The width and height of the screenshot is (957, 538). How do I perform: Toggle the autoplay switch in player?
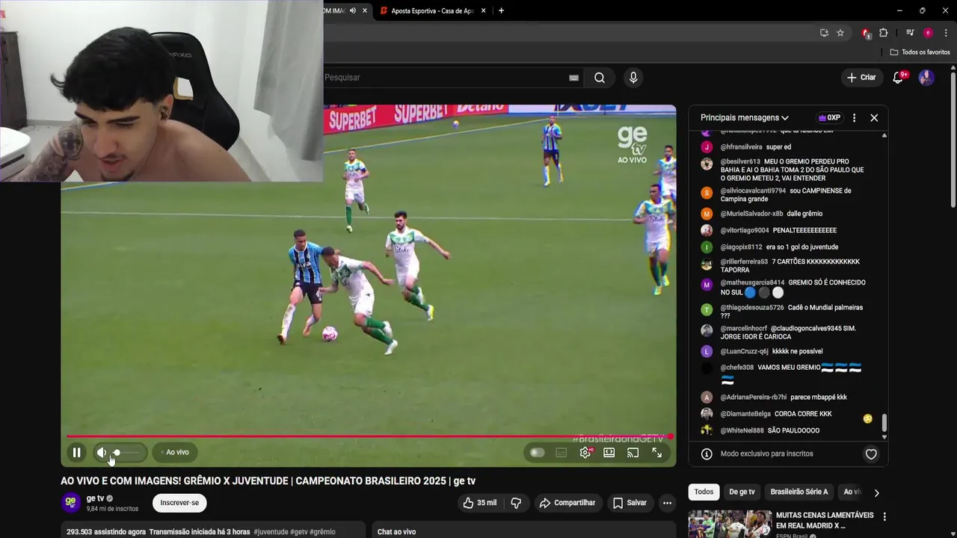coord(537,452)
